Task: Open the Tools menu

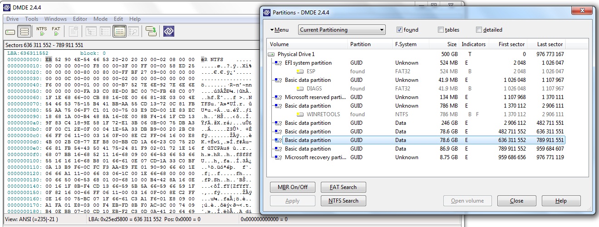Action: [31, 19]
